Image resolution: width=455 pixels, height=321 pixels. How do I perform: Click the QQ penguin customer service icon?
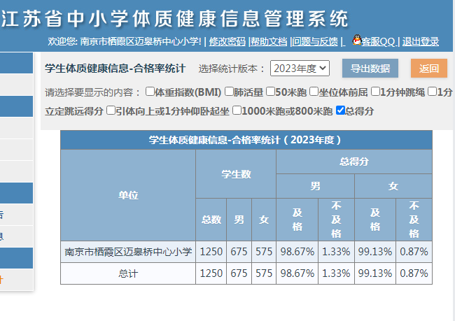coord(356,39)
